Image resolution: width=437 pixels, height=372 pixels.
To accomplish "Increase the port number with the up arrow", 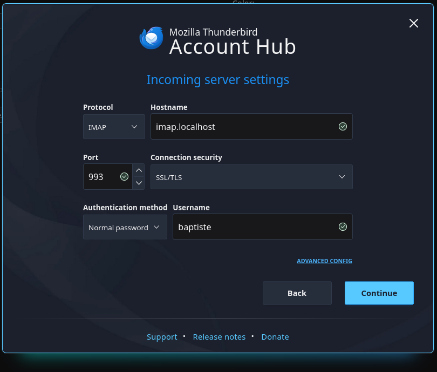I will pos(139,170).
